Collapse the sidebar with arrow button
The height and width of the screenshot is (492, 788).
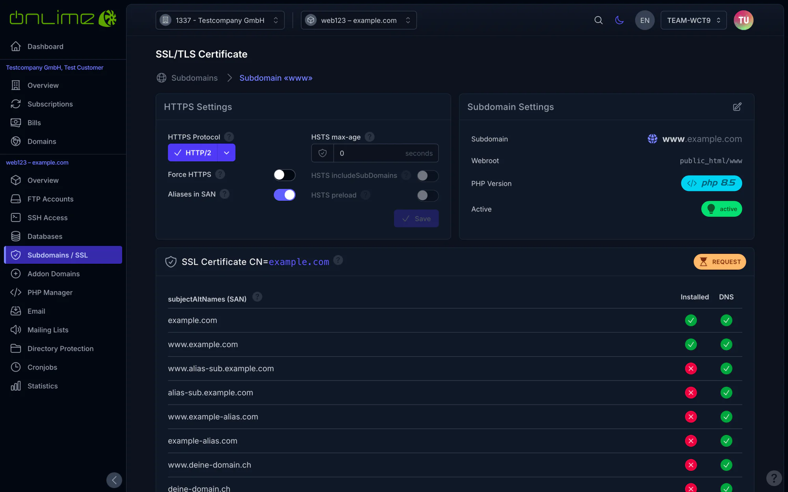click(x=114, y=480)
